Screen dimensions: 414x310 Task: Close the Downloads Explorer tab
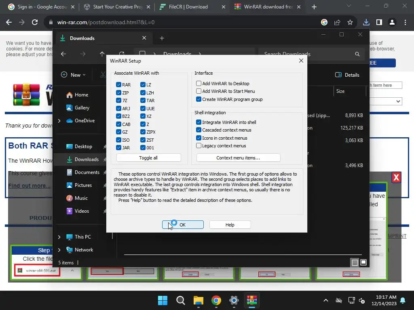(x=144, y=38)
